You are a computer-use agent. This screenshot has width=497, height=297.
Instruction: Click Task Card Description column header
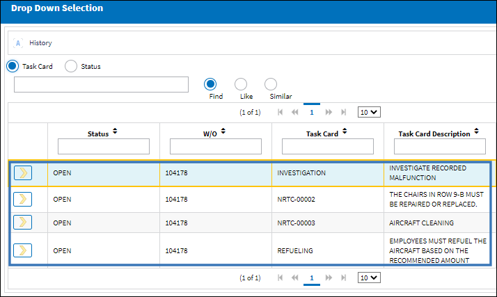pyautogui.click(x=434, y=134)
